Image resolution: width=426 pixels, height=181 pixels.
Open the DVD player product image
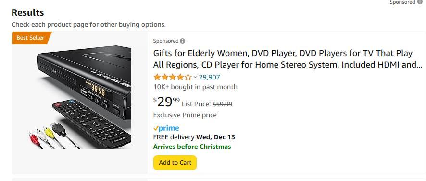(x=80, y=97)
